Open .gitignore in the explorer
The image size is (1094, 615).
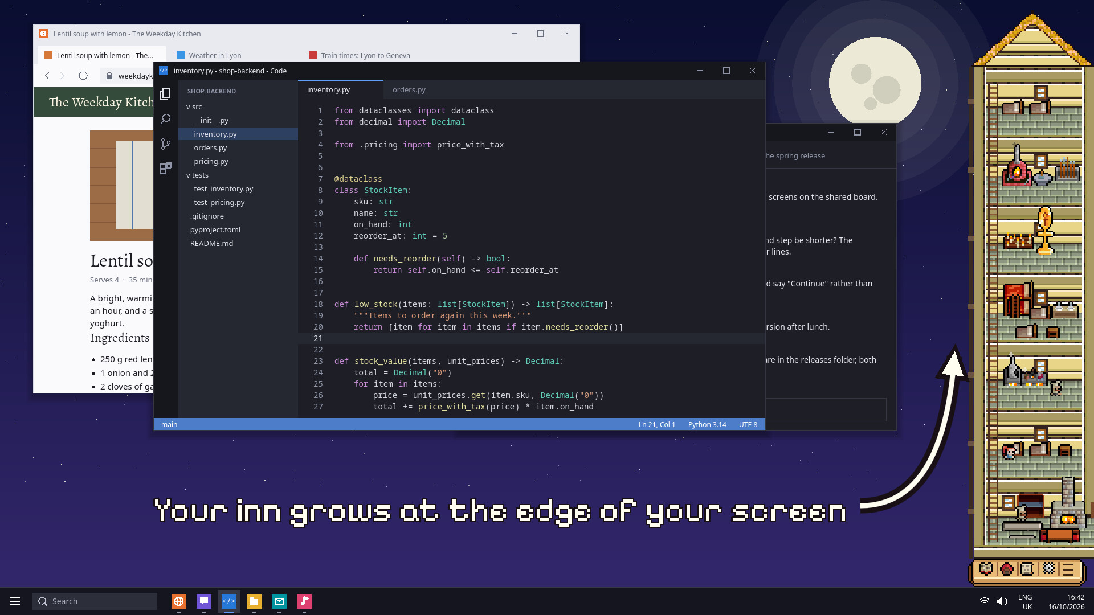coord(238,216)
